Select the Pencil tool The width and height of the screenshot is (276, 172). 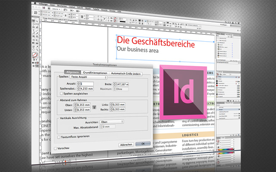click(37, 33)
